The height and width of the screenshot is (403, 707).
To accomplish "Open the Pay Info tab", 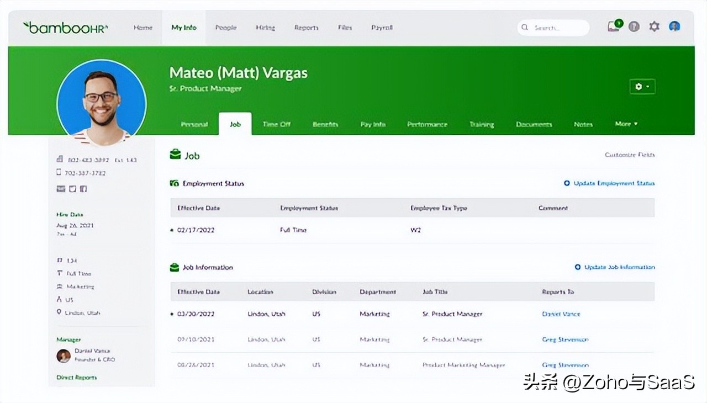I will pos(373,124).
